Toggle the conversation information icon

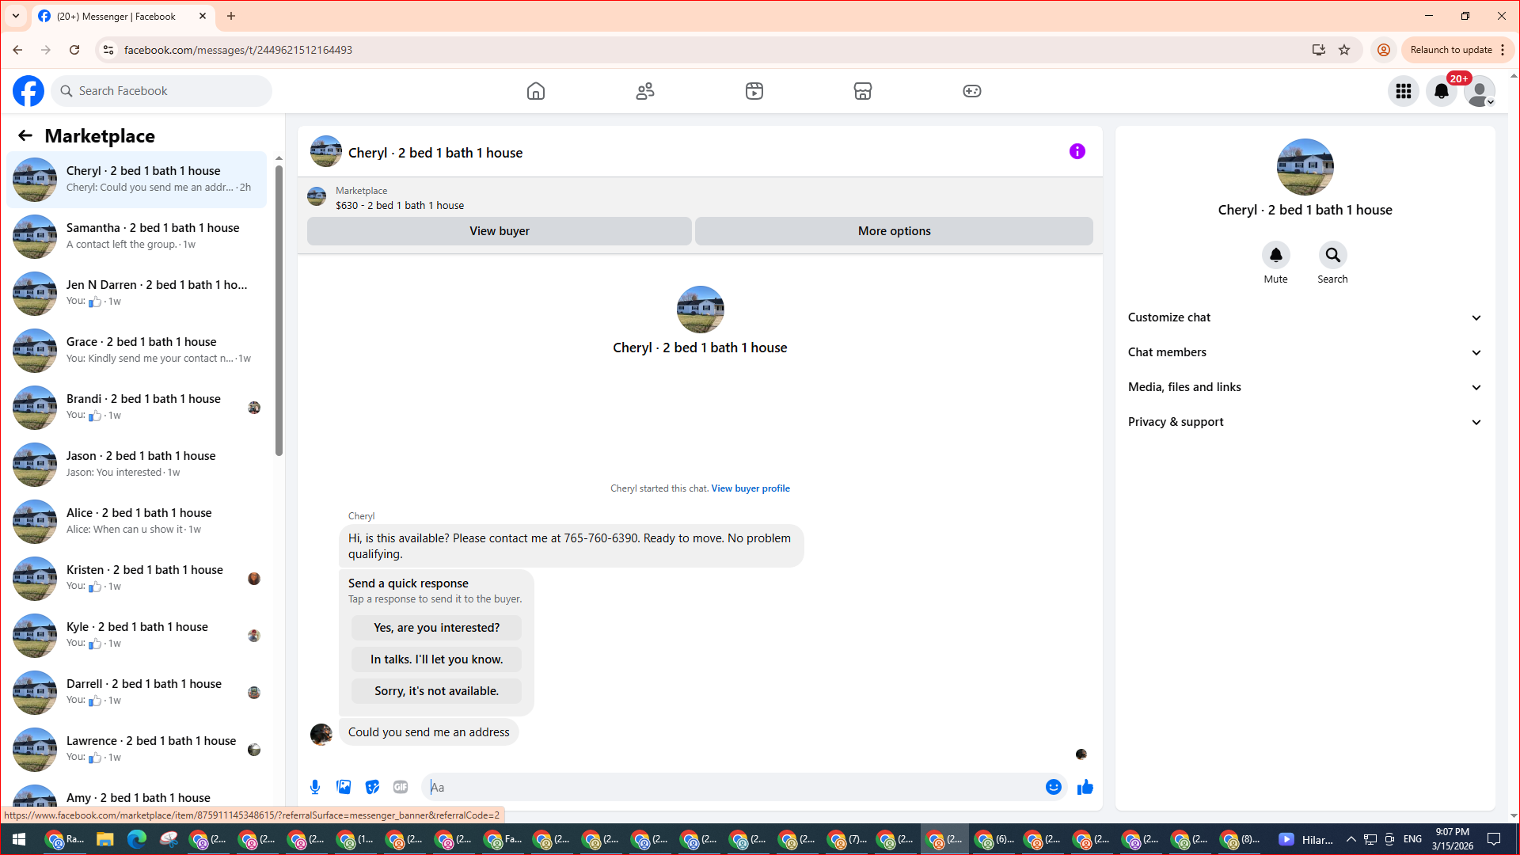coord(1077,151)
